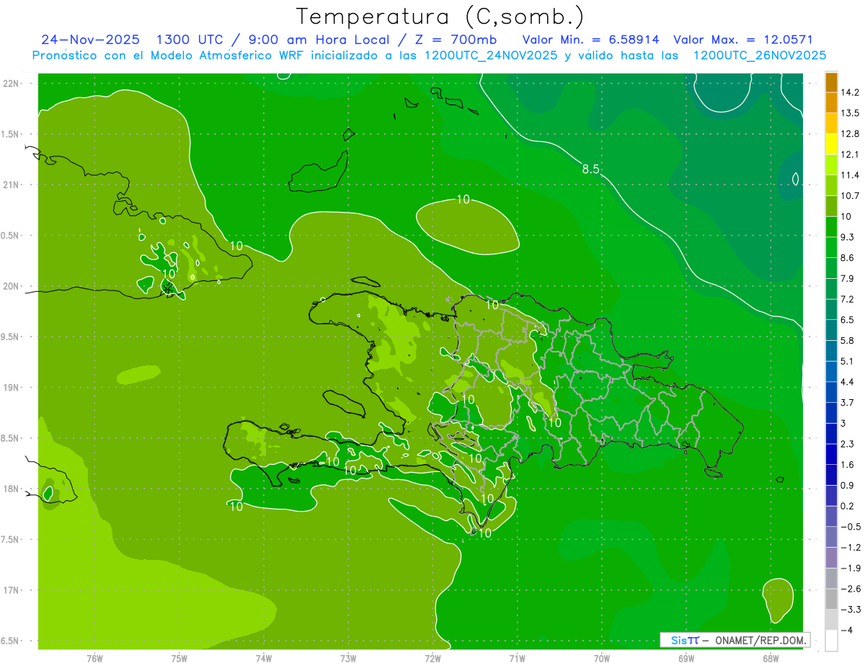Viewport: 865px width, 668px height.
Task: Click '1200UTC_26NOV2025' valid-until time
Action: [760, 55]
